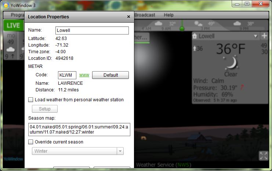Close the Location Properties dialog
This screenshot has height=171, width=272.
[128, 17]
